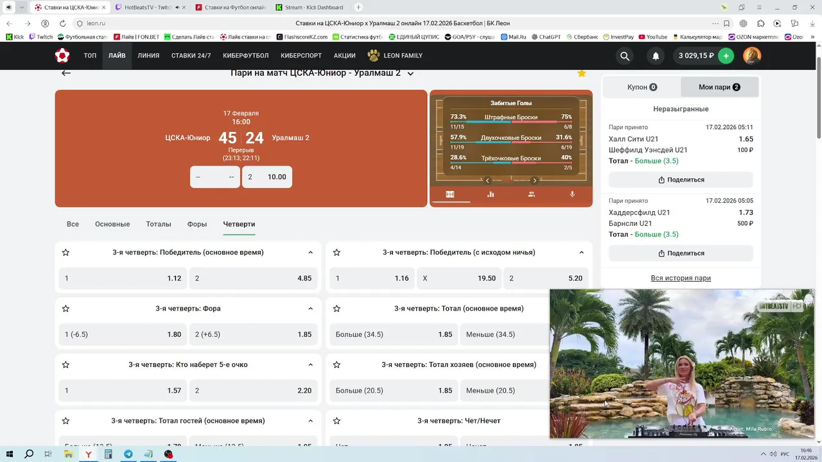
Task: Open the LEON FAMILY paw link
Action: tap(395, 56)
